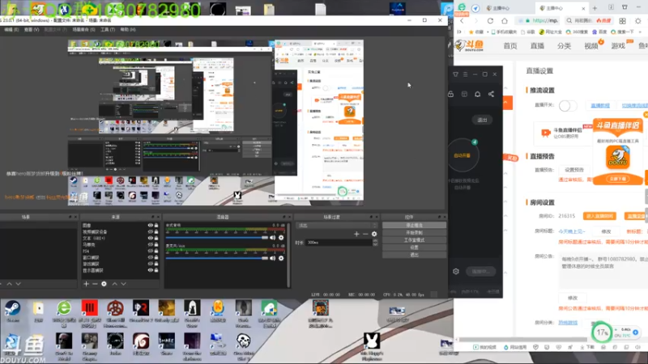Collapse the orange sidebar chevron section

tap(505, 102)
